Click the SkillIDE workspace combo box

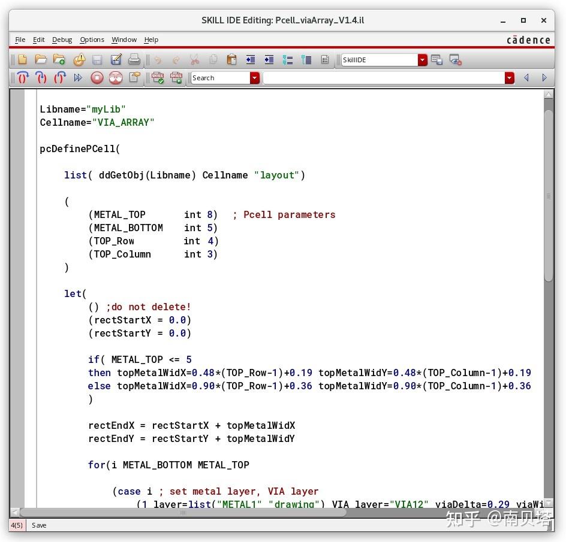coord(384,60)
